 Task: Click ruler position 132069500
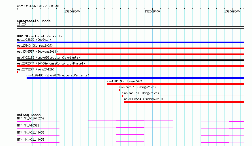coord(232,11)
